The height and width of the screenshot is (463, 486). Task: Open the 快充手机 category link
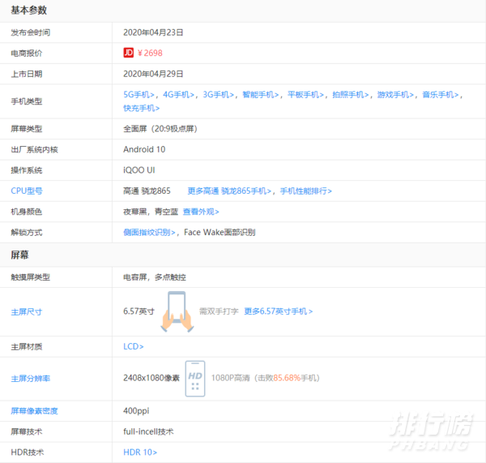[x=141, y=108]
